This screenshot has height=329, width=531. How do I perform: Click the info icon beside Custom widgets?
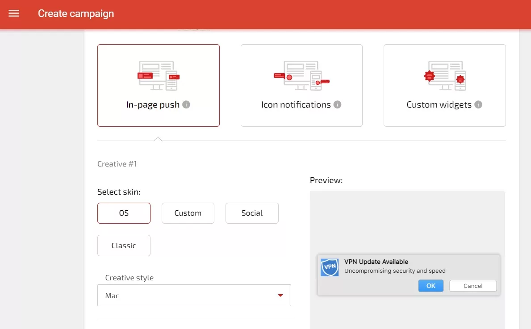[478, 104]
